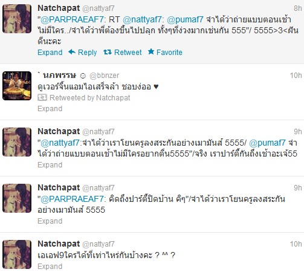Open the @bbnzer profile picture
This screenshot has height=275, width=304.
coord(17,86)
